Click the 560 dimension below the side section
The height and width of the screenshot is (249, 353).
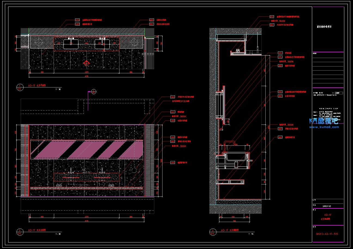[235, 220]
